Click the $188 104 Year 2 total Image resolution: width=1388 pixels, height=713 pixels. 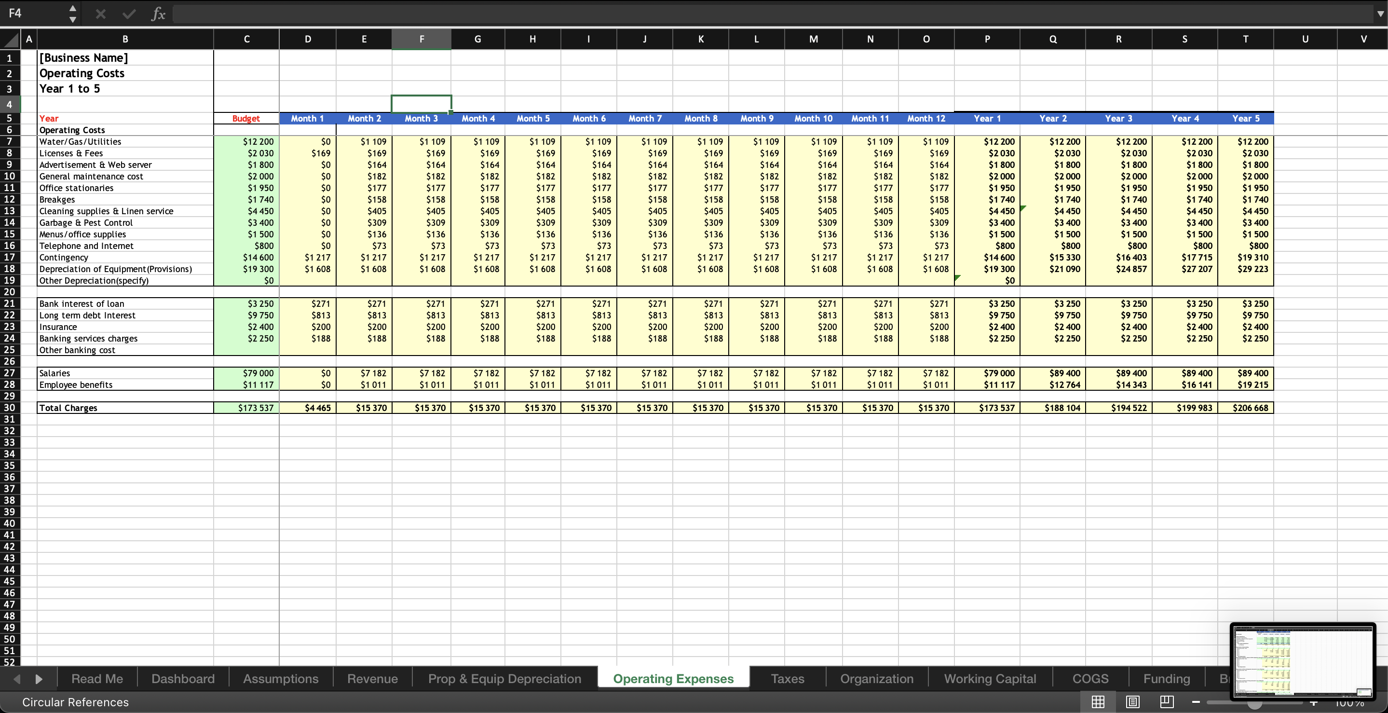[x=1052, y=408]
